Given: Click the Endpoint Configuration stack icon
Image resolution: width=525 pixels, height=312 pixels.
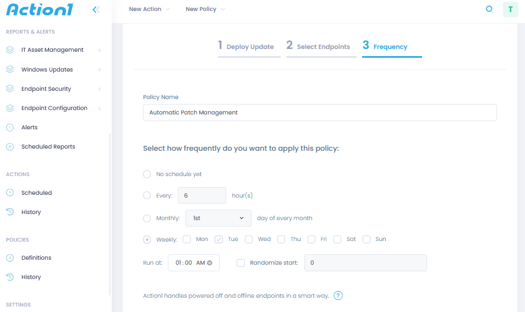Looking at the screenshot, I should click(x=10, y=108).
